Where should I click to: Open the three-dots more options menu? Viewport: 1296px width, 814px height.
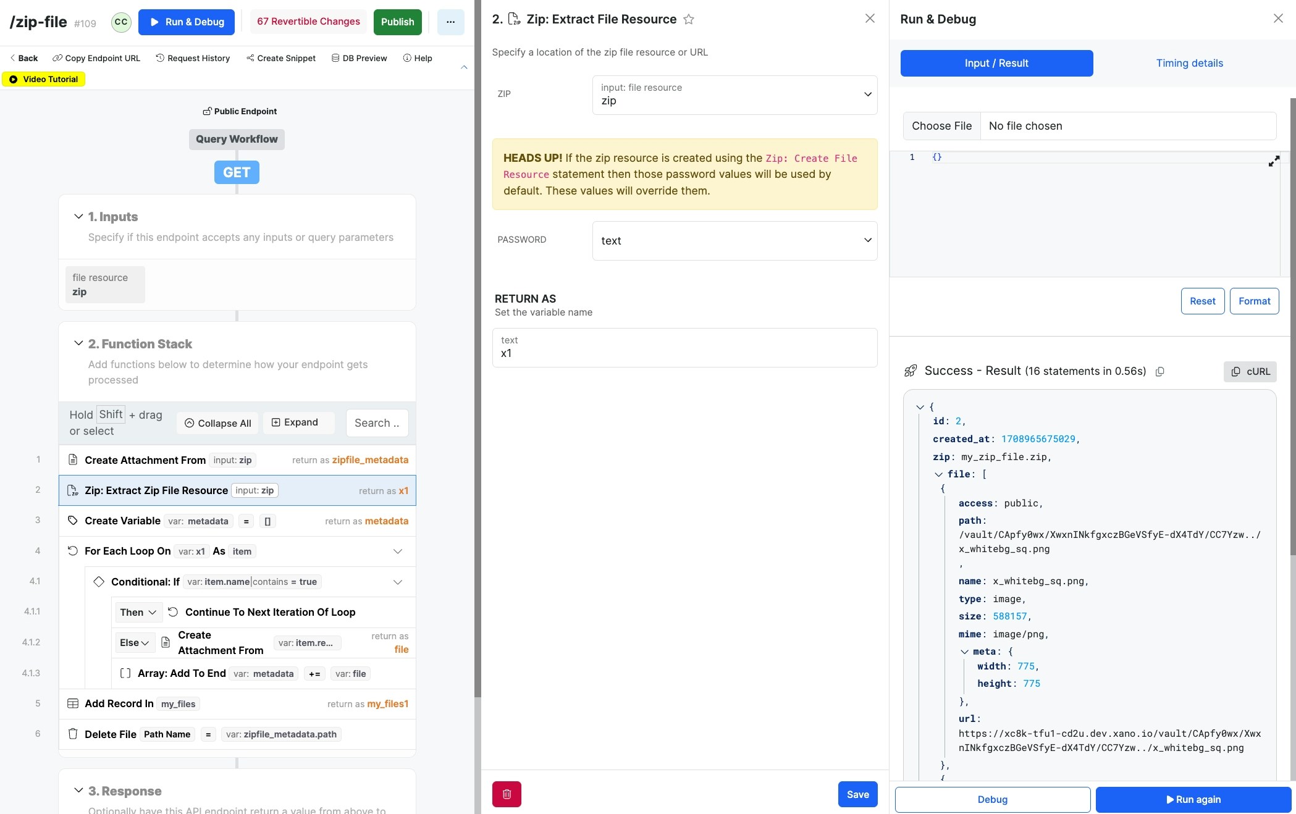[450, 22]
